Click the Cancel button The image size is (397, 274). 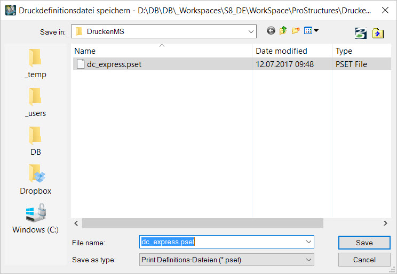tap(364, 260)
